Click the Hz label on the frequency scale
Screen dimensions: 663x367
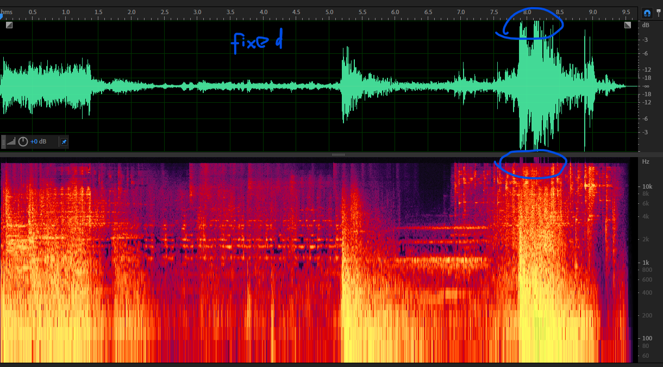point(646,161)
